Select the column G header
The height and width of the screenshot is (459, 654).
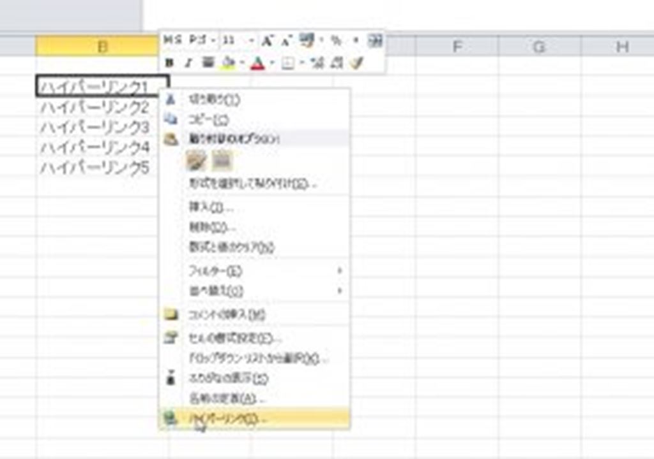(x=539, y=46)
